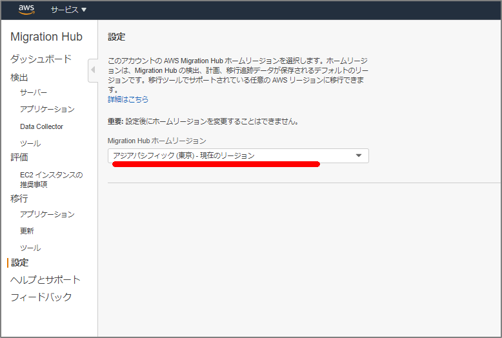The width and height of the screenshot is (502, 338).
Task: Collapse the sidebar with arrow handle
Action: click(x=93, y=69)
